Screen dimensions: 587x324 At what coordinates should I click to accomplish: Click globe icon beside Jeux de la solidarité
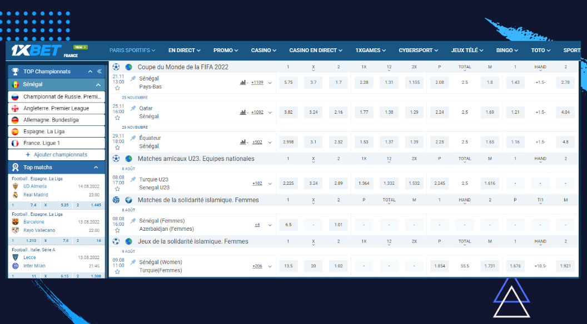[129, 241]
